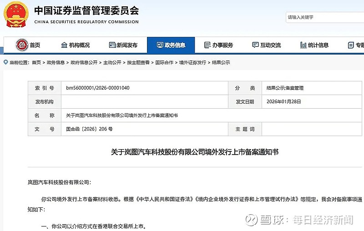Click the date value 2026年01月28日

283,101
